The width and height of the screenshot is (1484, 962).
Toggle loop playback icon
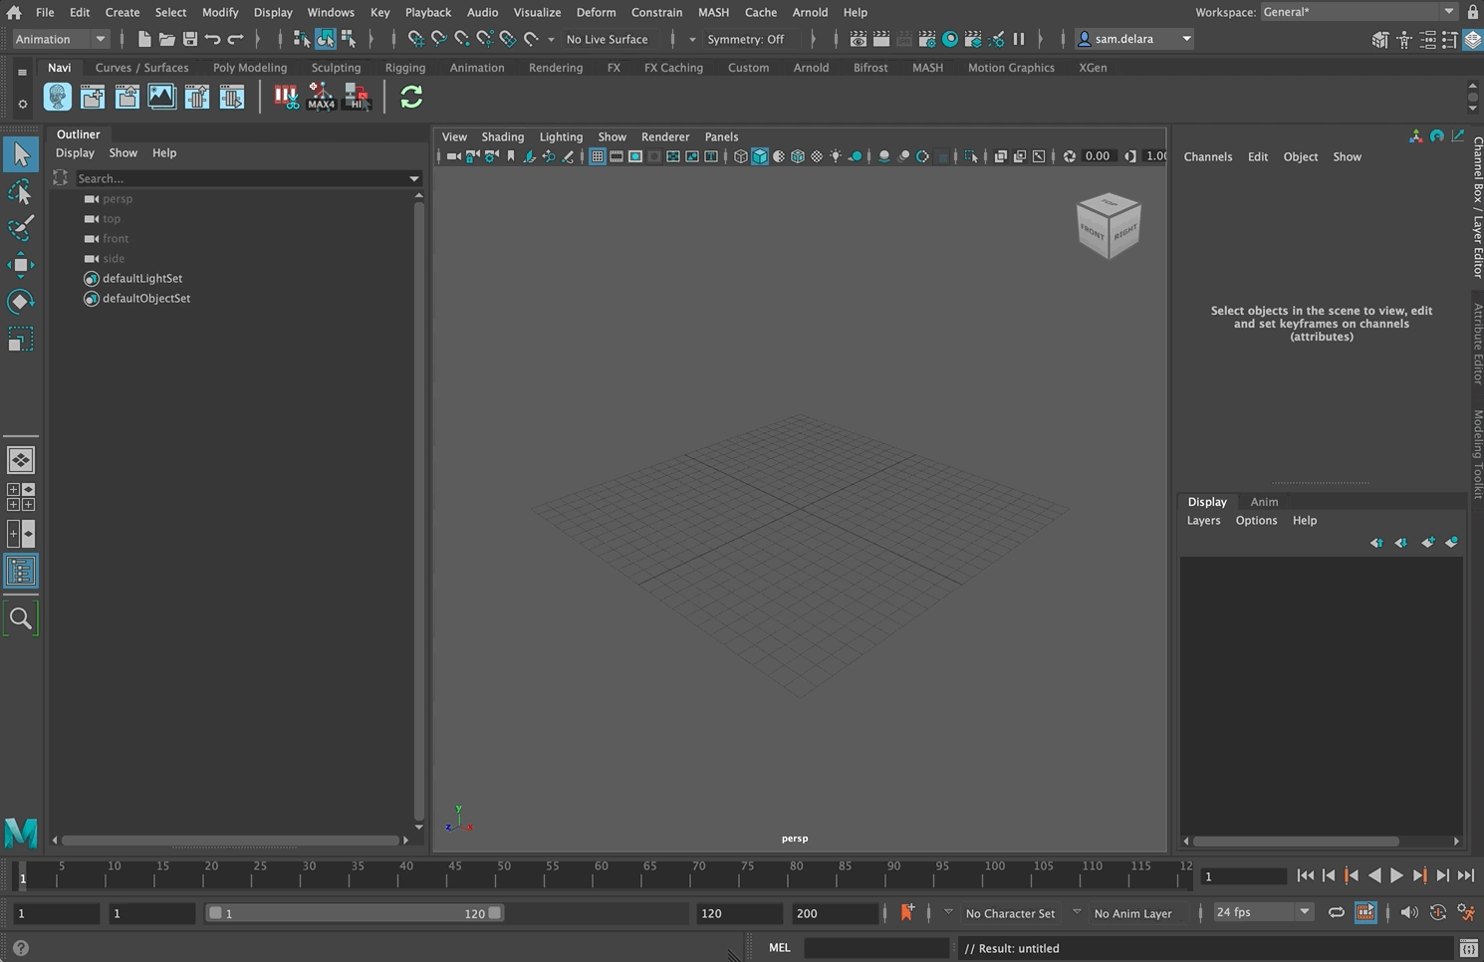point(1337,912)
